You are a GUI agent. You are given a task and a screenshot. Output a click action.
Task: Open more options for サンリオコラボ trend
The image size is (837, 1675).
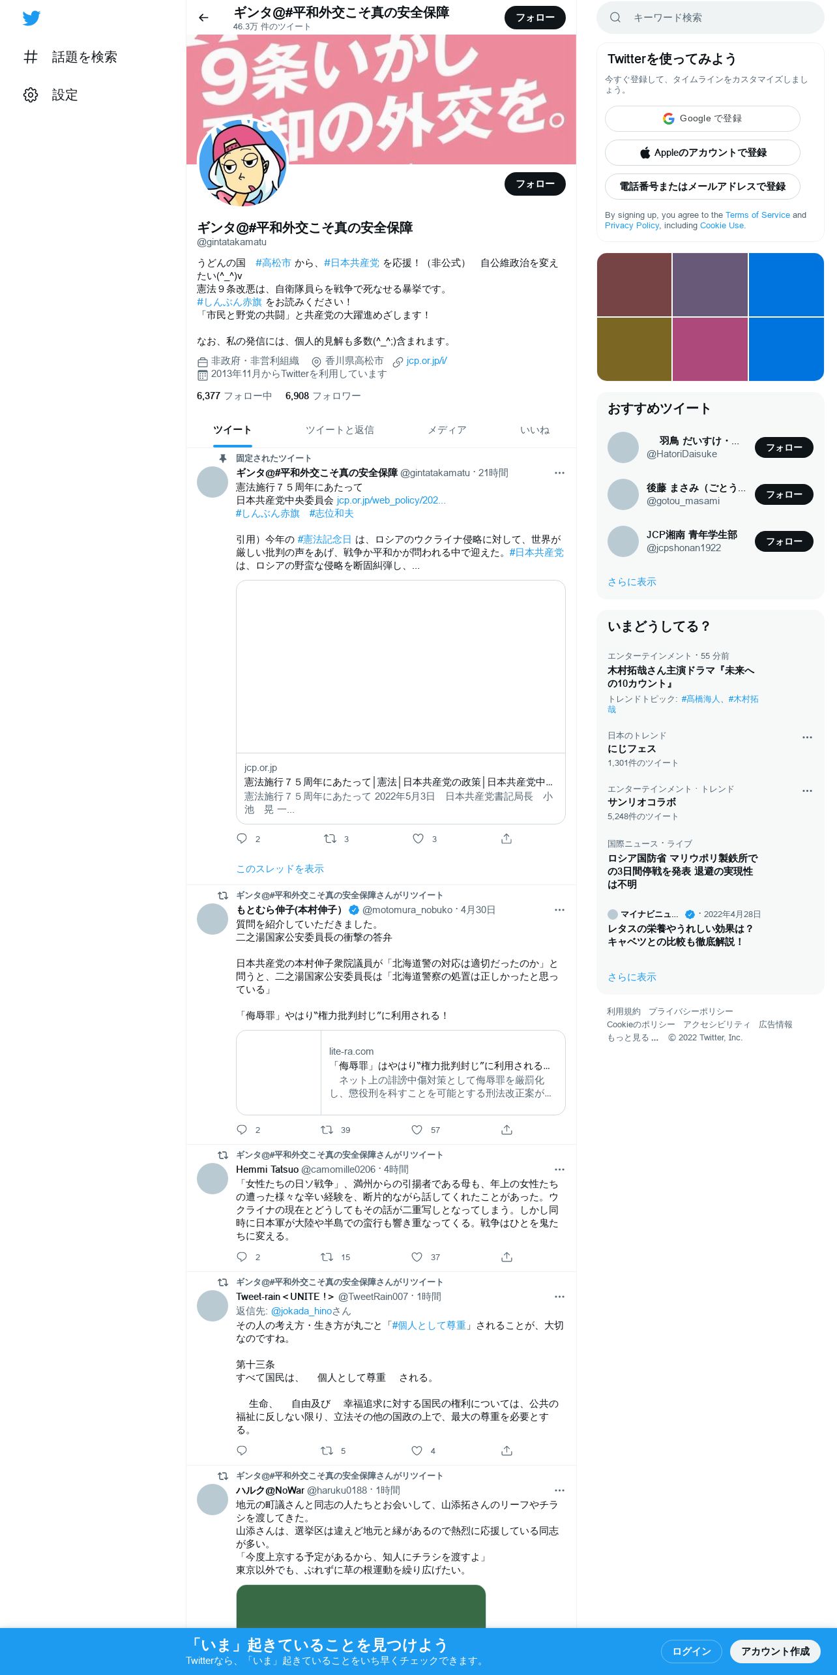tap(807, 791)
